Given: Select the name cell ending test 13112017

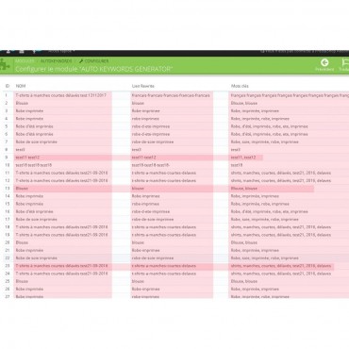Looking at the screenshot, I should [61, 95].
